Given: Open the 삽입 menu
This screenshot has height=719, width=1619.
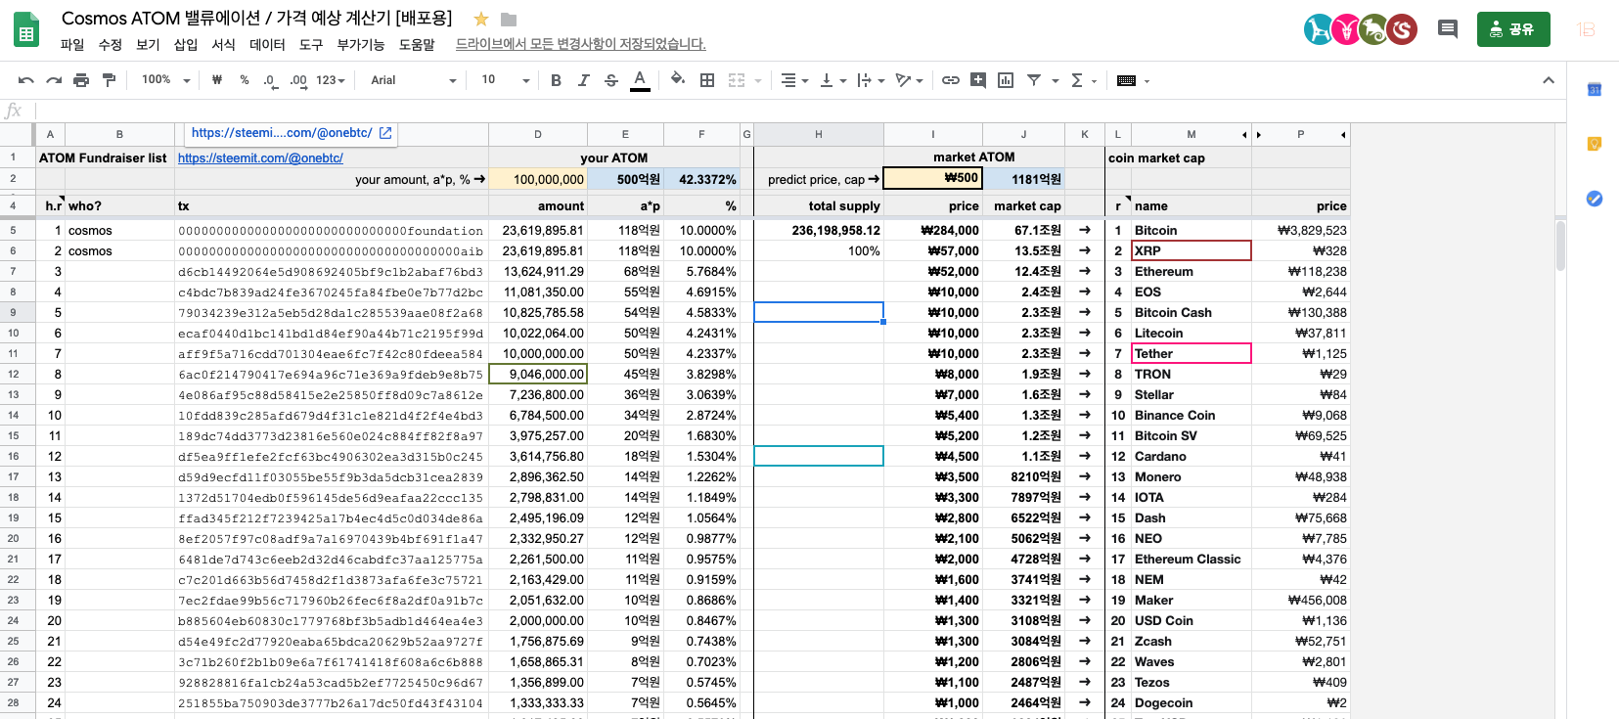Looking at the screenshot, I should pyautogui.click(x=186, y=45).
